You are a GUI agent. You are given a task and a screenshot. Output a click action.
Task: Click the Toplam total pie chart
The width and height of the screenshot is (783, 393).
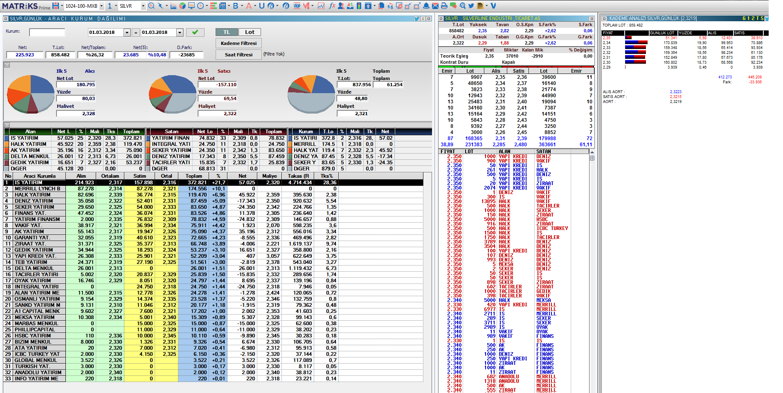pyautogui.click(x=312, y=94)
